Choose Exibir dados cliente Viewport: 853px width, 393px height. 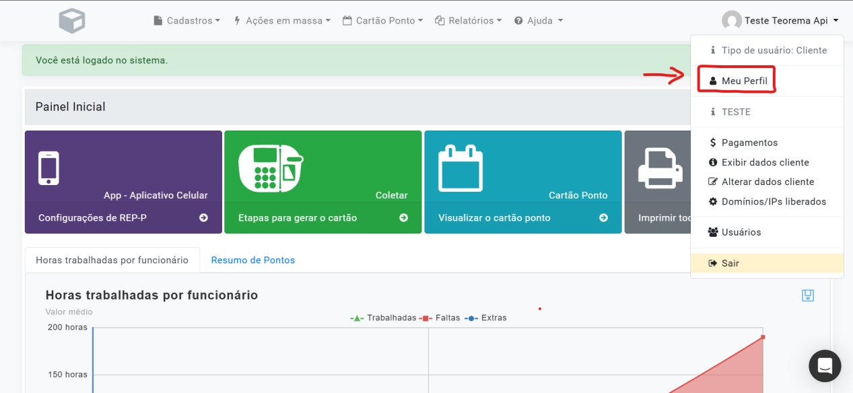coord(767,162)
